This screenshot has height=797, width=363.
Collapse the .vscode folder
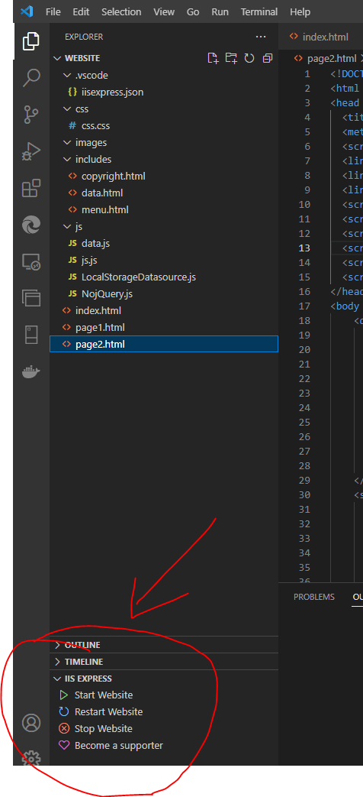(x=67, y=75)
